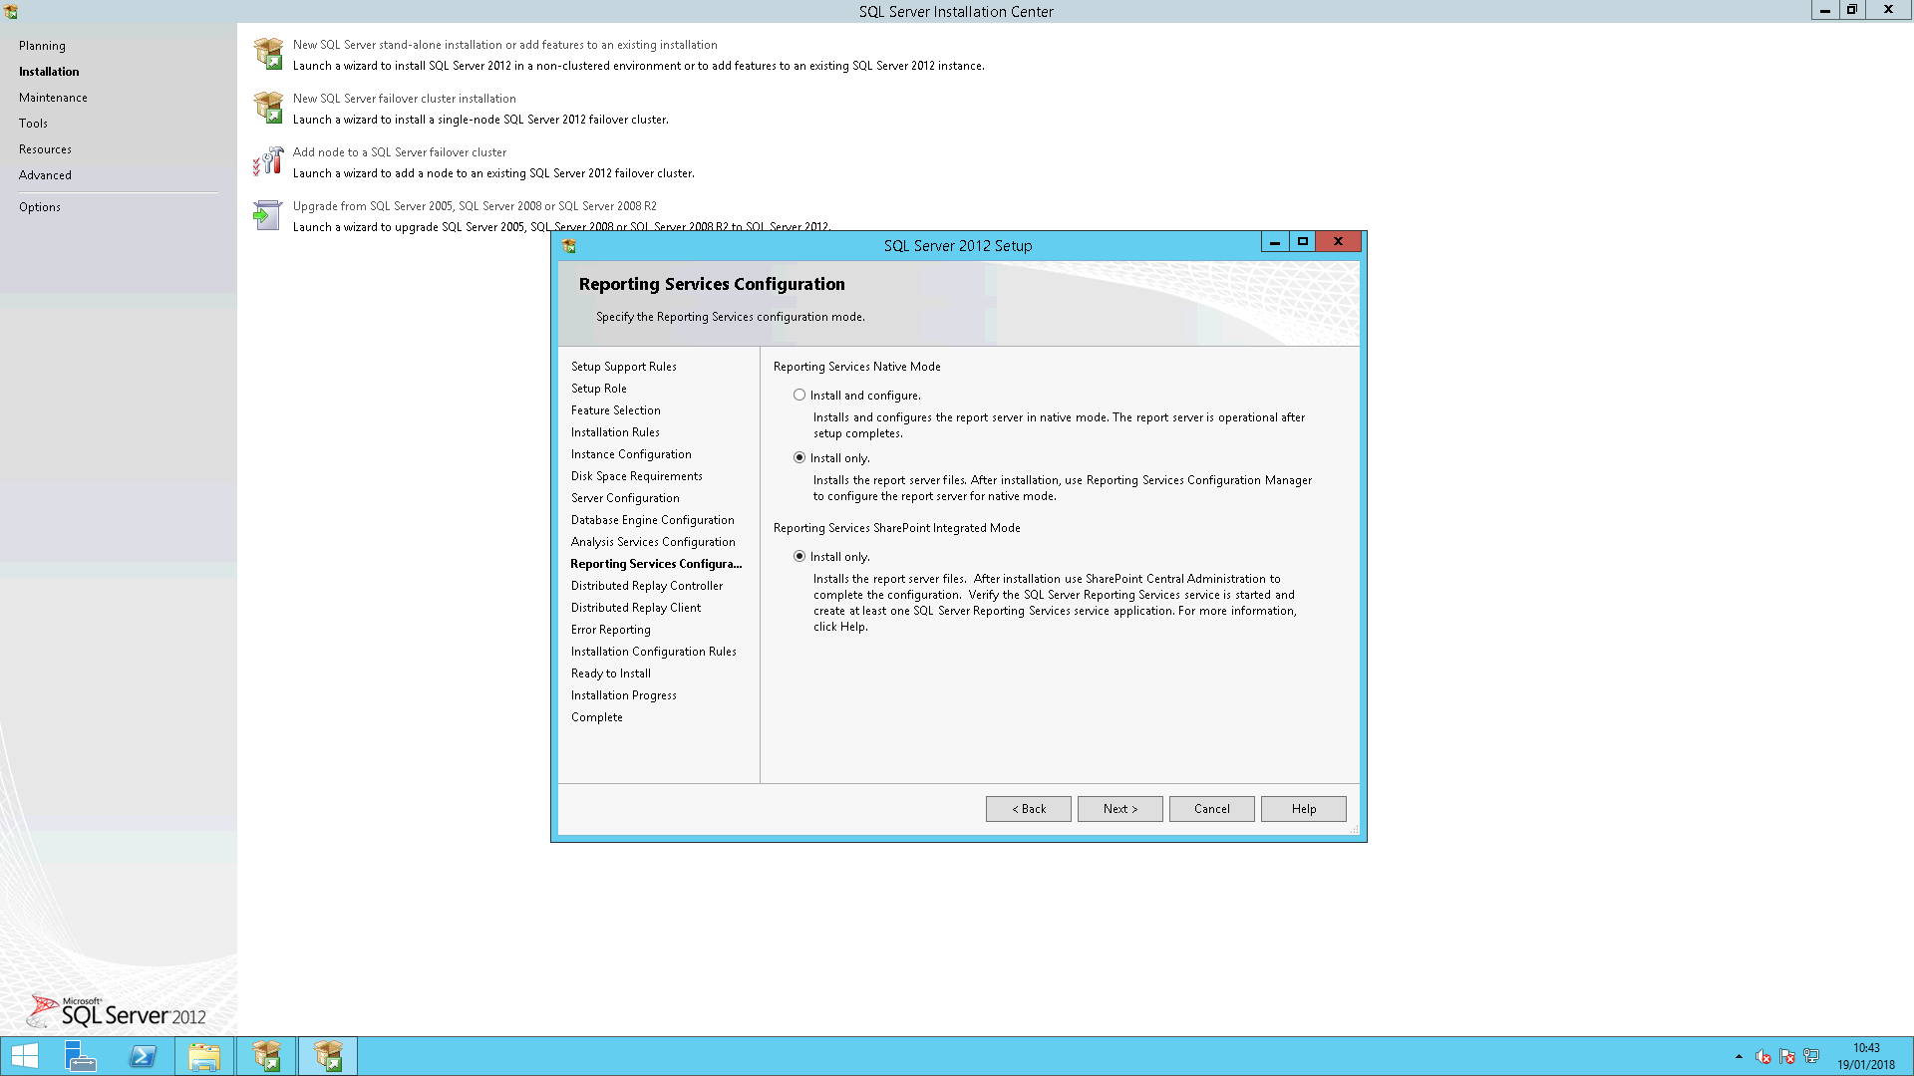Click the Upgrade SQL Server icon
Screen dimensions: 1914x1076
pyautogui.click(x=268, y=215)
